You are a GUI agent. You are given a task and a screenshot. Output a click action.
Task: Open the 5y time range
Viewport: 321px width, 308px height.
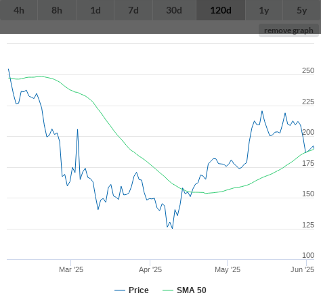pyautogui.click(x=302, y=10)
